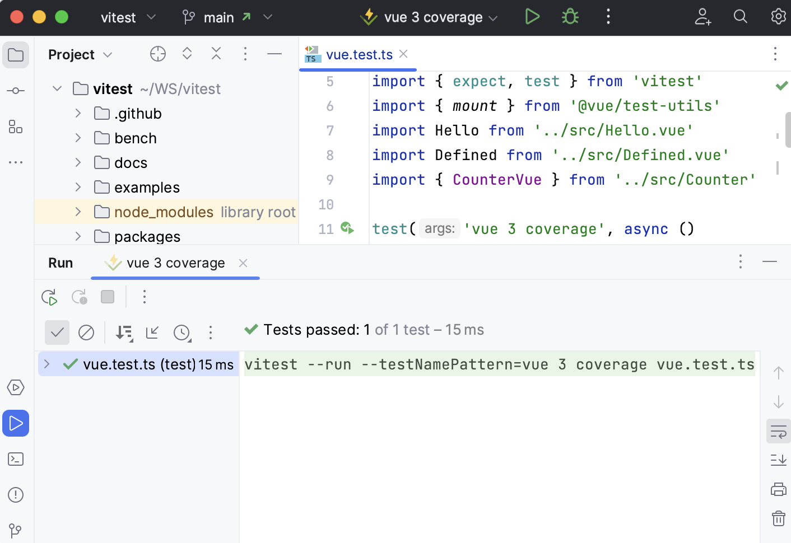Open the Project view dropdown
Screen dimensions: 791x543
(81, 54)
